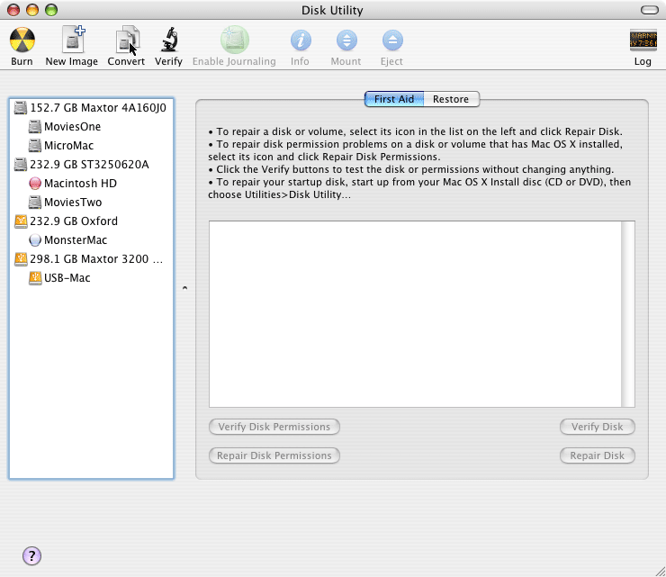Select the 152.7 GB Maxtor 4A160J0 label
The width and height of the screenshot is (666, 577).
(98, 108)
